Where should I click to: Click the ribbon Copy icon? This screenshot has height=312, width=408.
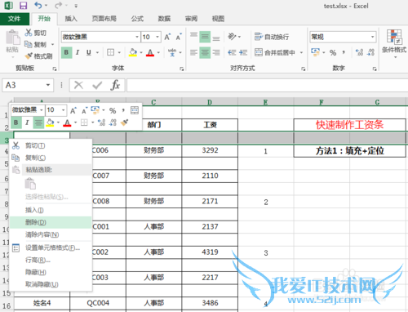29,44
